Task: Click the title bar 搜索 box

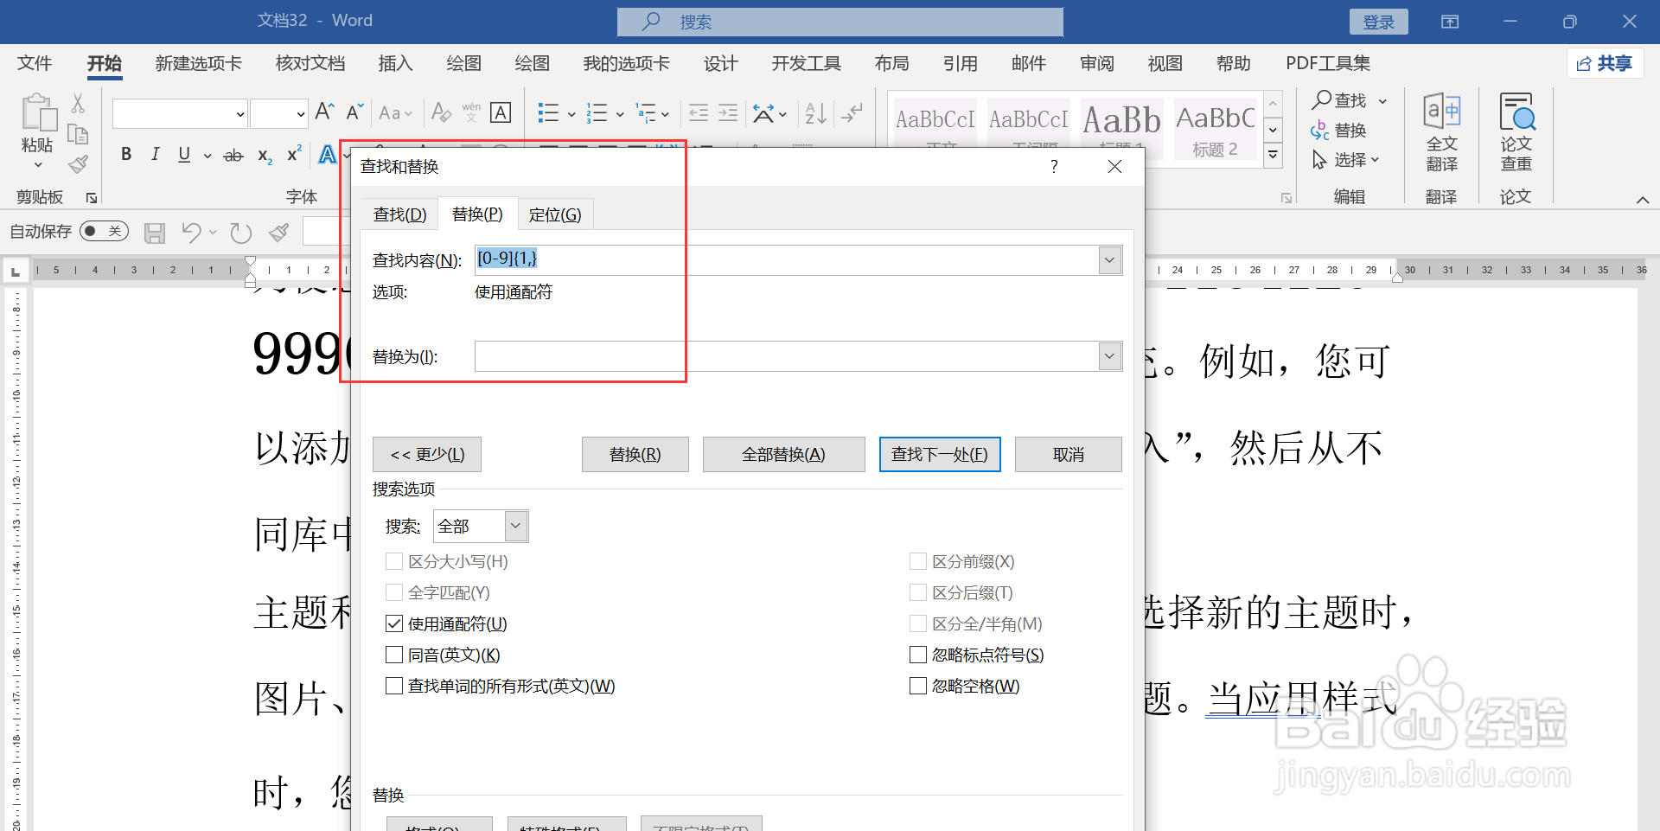Action: pyautogui.click(x=840, y=22)
